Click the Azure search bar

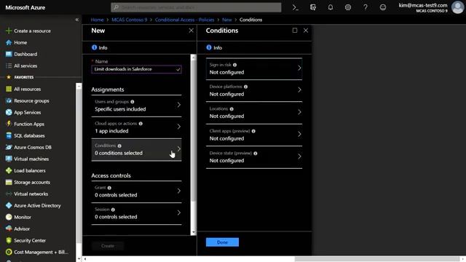coord(196,7)
